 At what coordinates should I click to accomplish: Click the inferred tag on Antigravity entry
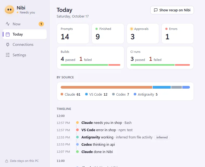coord(162,137)
